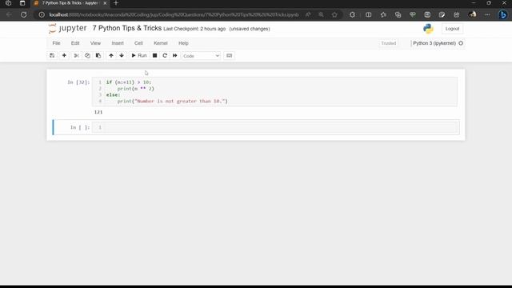Open the browser profile avatar

[x=472, y=14]
